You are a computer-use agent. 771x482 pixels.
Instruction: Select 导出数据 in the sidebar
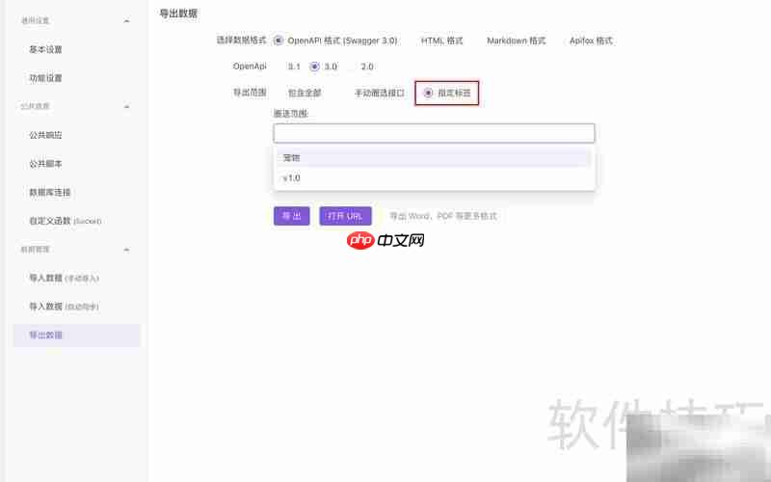pyautogui.click(x=77, y=335)
